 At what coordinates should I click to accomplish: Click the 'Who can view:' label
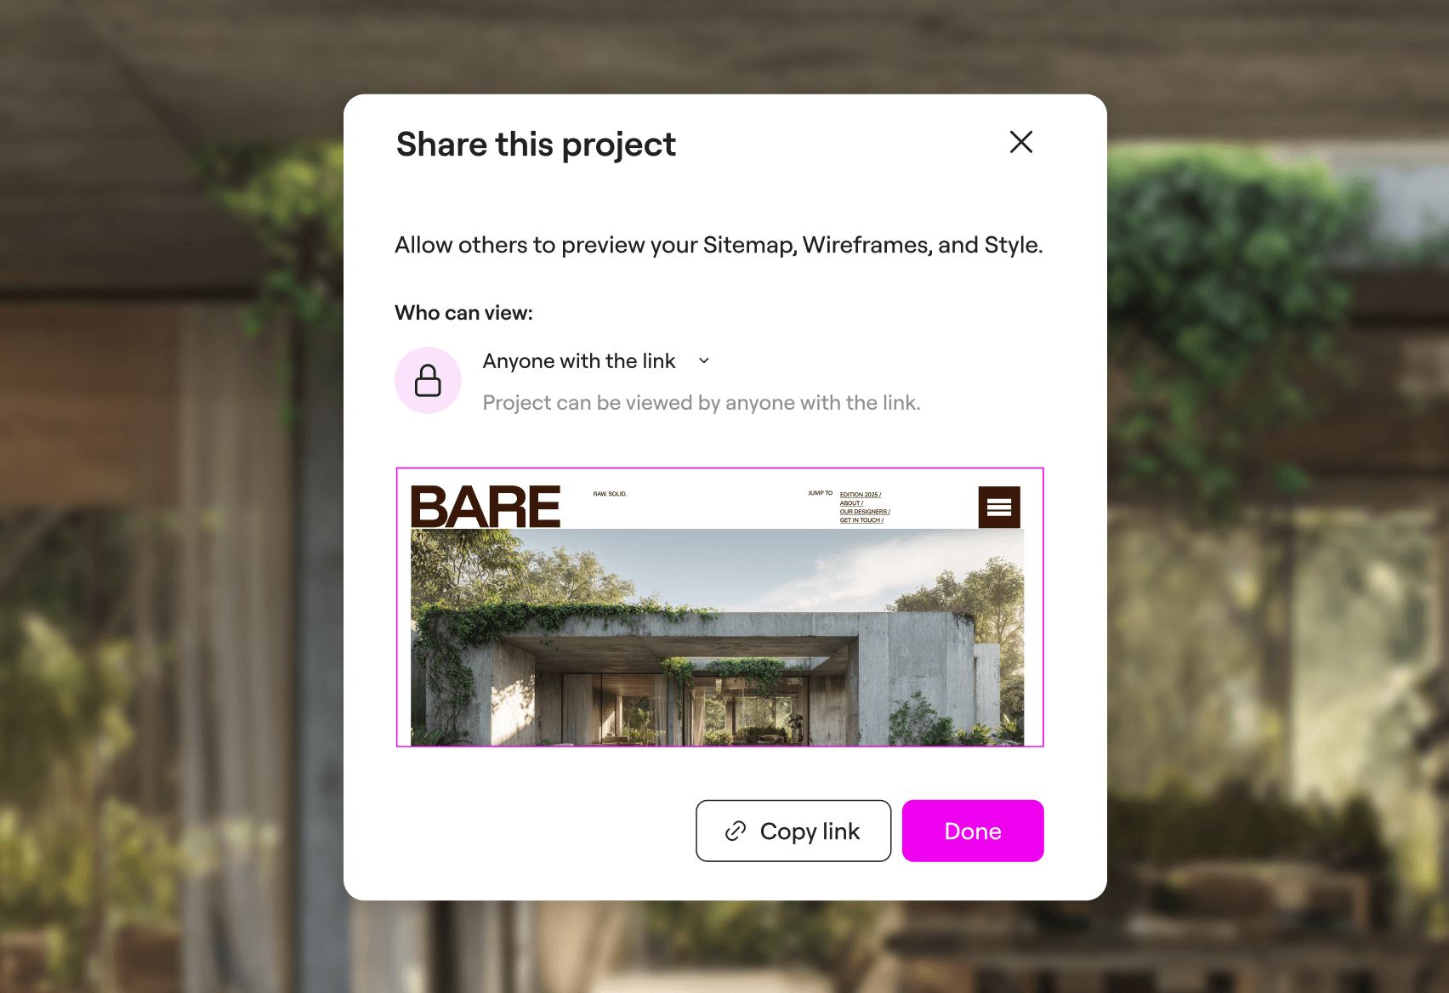(x=463, y=313)
